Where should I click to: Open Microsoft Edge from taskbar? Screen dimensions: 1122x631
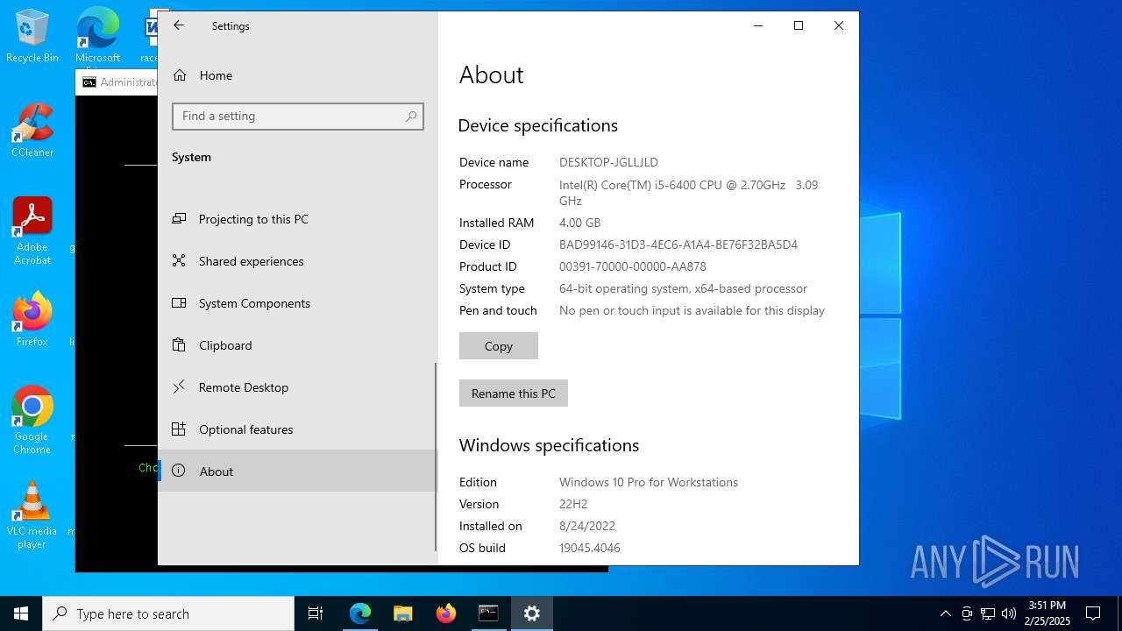(x=360, y=613)
